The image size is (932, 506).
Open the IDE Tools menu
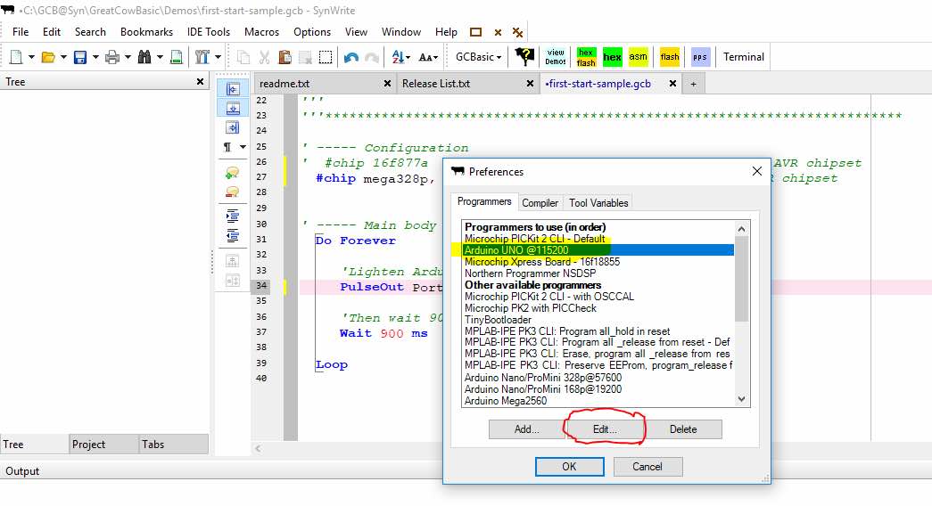pyautogui.click(x=209, y=32)
